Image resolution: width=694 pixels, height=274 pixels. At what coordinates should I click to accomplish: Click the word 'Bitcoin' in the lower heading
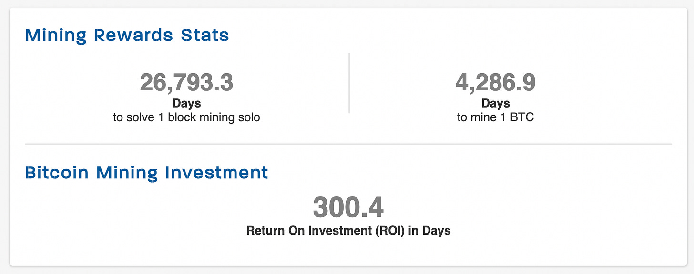pos(57,172)
